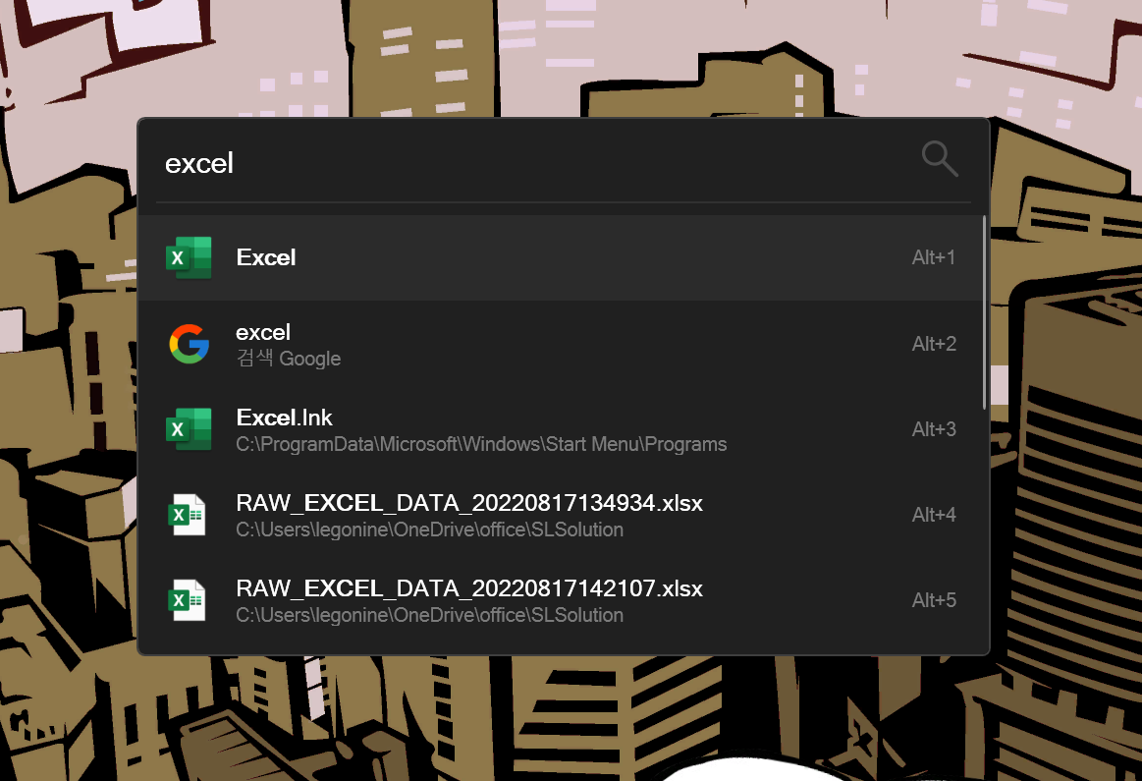Click the Alt+1 shortcut label
1142x781 pixels.
pyautogui.click(x=933, y=257)
